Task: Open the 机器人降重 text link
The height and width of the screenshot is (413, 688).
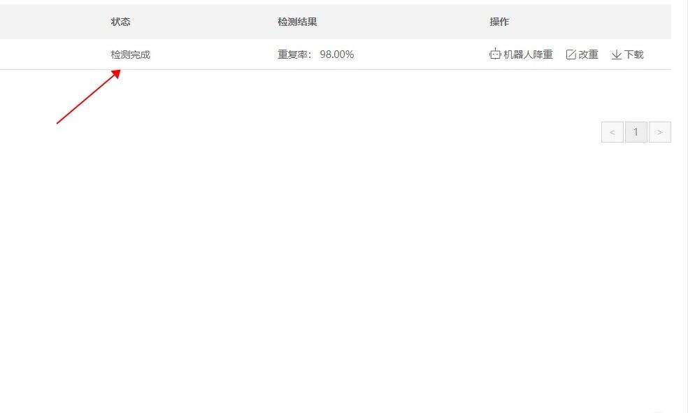Action: coord(528,55)
